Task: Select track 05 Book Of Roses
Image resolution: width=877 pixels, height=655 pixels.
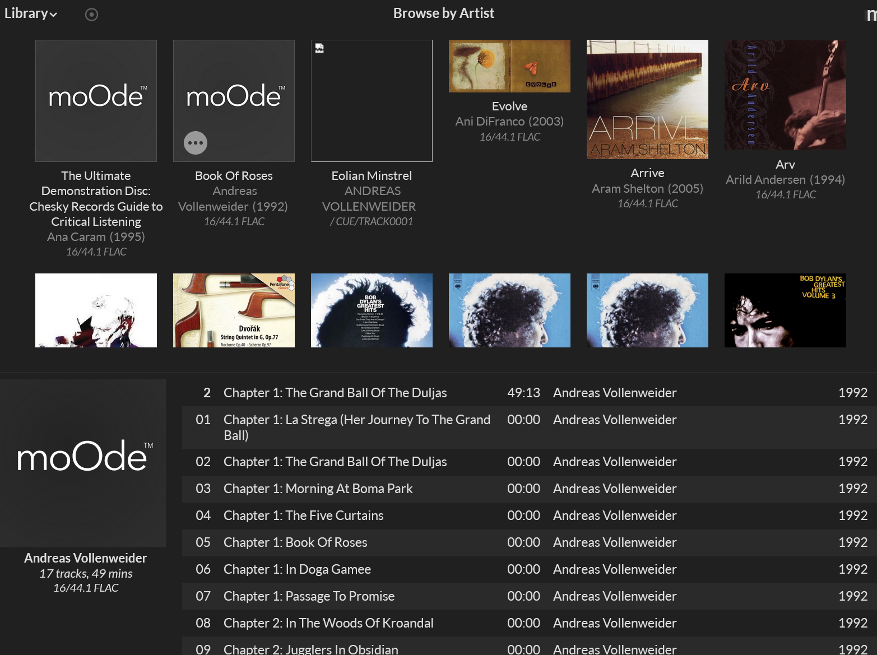Action: [530, 542]
